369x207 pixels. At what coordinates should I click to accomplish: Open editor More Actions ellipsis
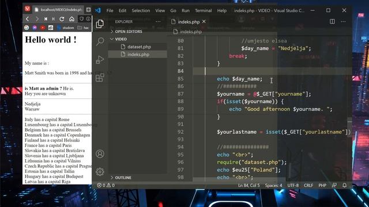tap(344, 22)
